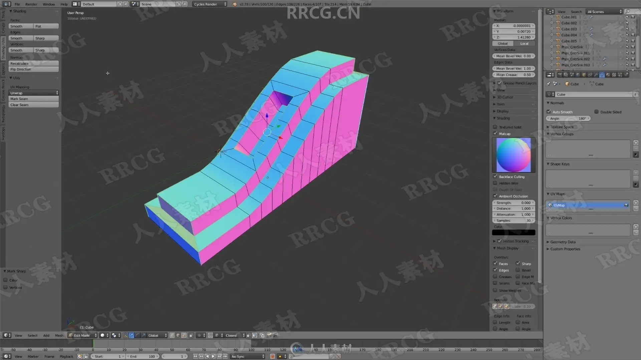
Task: Add a new UV map with plus icon
Action: pyautogui.click(x=636, y=203)
